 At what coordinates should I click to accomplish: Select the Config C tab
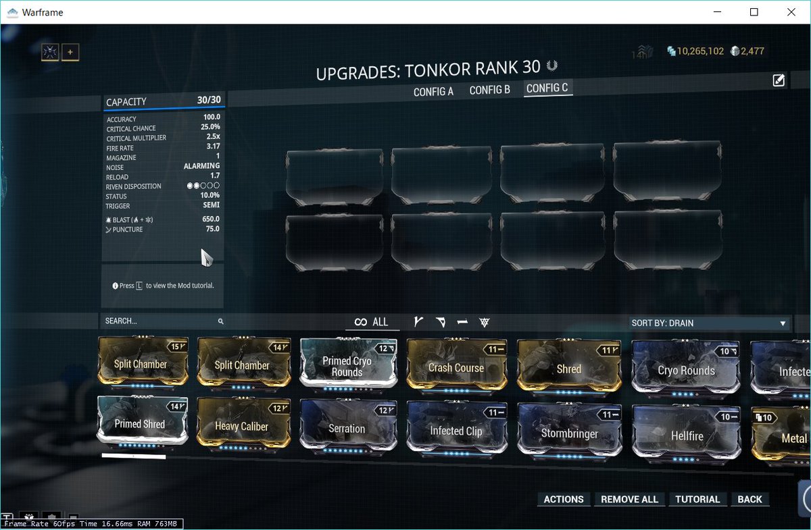[547, 88]
